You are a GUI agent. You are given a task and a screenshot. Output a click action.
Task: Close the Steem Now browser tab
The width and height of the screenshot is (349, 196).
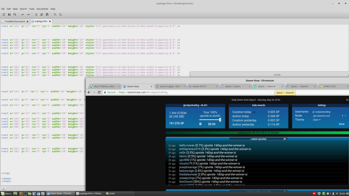pyautogui.click(x=152, y=87)
